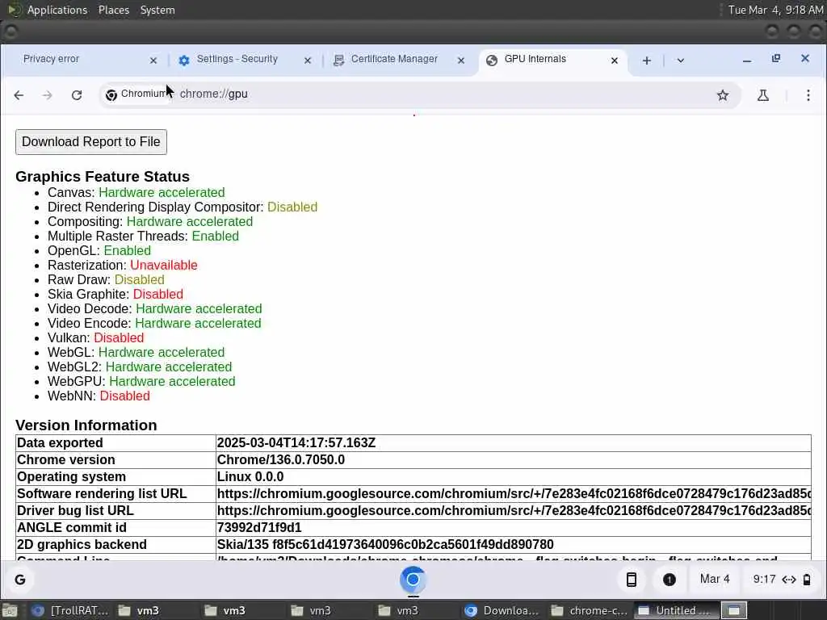
Task: Click the WebNN: Disabled entry
Action: 99,396
